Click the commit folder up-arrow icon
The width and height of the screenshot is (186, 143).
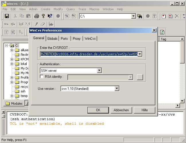coord(74,16)
